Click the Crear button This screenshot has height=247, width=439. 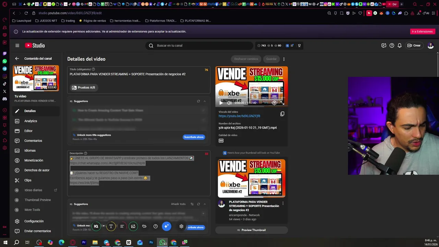414,45
